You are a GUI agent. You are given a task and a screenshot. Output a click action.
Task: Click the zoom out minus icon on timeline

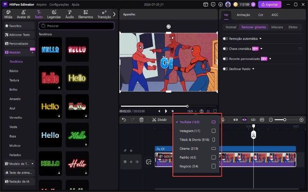click(x=271, y=120)
